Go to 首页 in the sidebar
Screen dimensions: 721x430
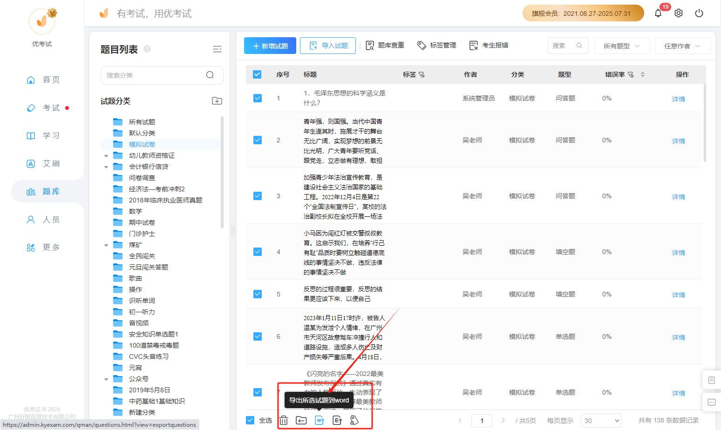(x=43, y=80)
